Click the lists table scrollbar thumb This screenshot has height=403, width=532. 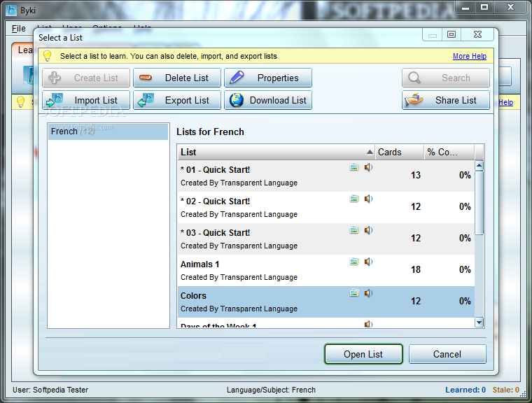click(x=479, y=202)
